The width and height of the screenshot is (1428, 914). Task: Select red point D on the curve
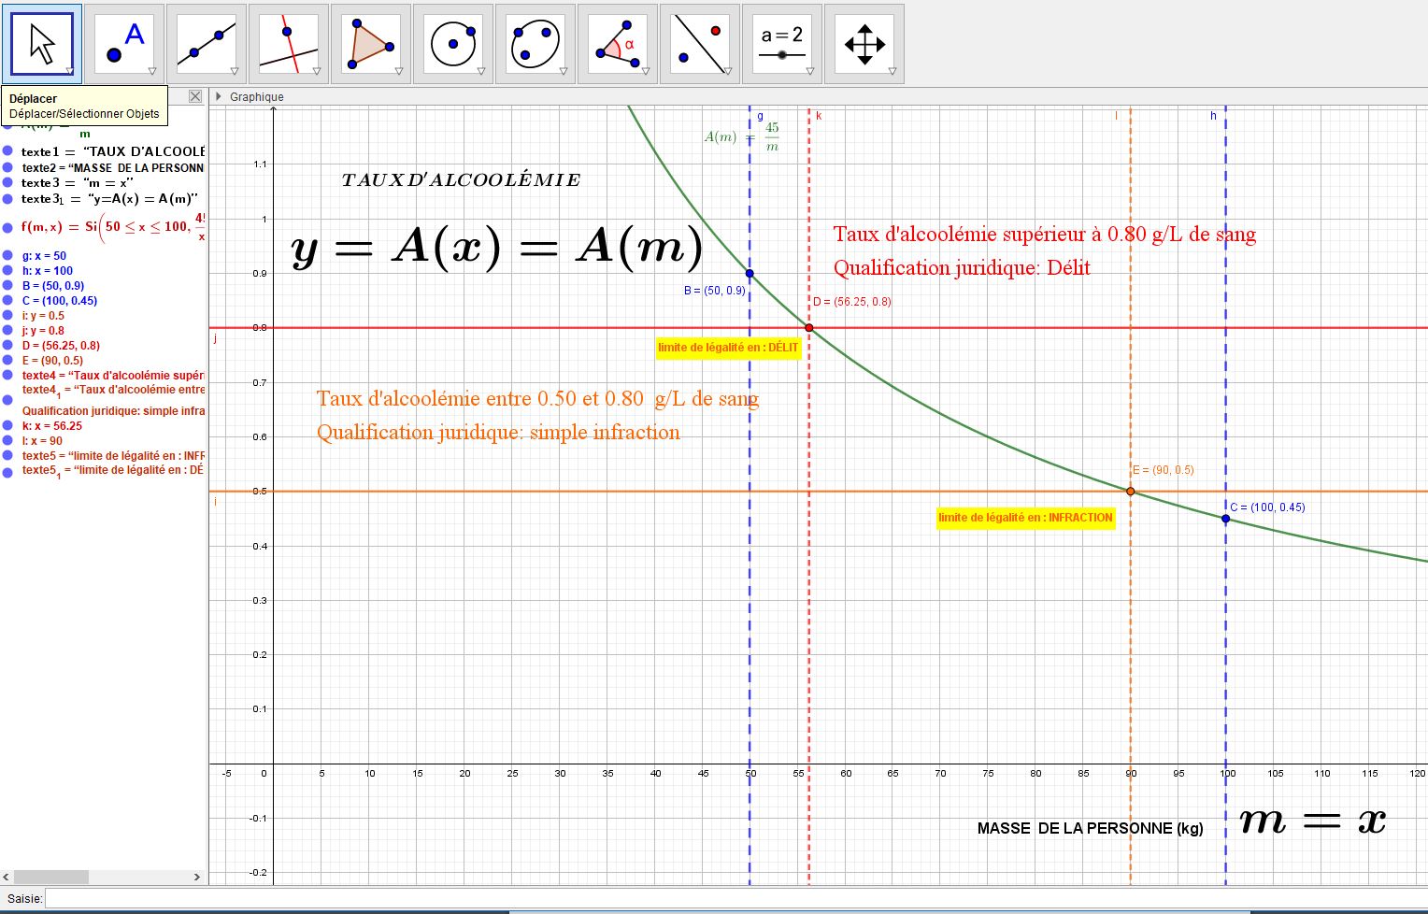tap(809, 328)
